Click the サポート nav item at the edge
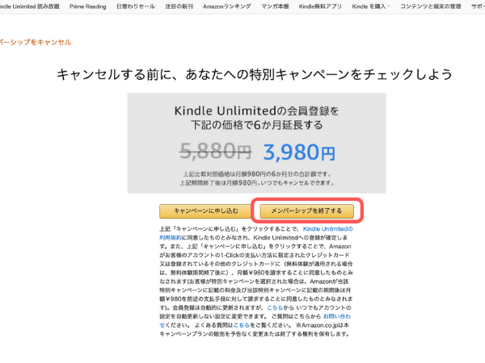The height and width of the screenshot is (363, 485). tap(478, 6)
